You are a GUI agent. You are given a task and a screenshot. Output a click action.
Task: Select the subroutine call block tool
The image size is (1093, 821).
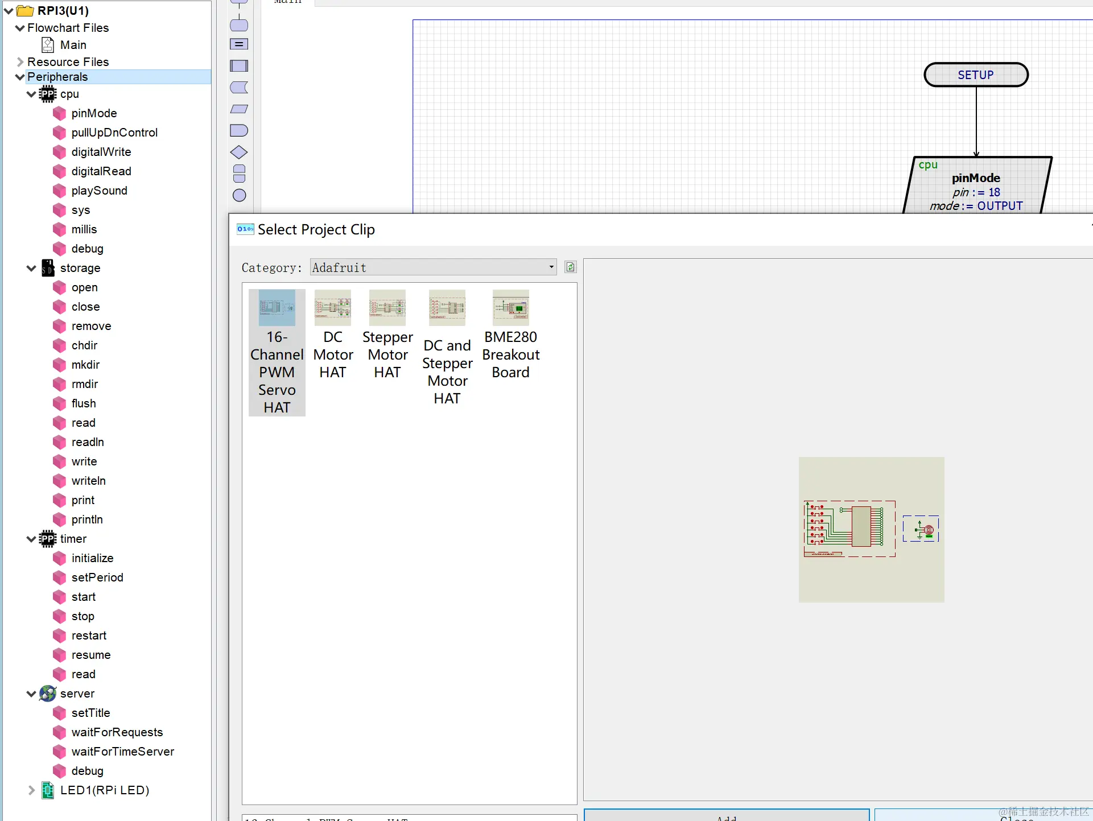[x=239, y=66]
